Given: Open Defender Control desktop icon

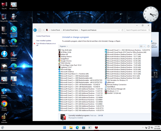Looking at the screenshot, I should click(x=4, y=93).
